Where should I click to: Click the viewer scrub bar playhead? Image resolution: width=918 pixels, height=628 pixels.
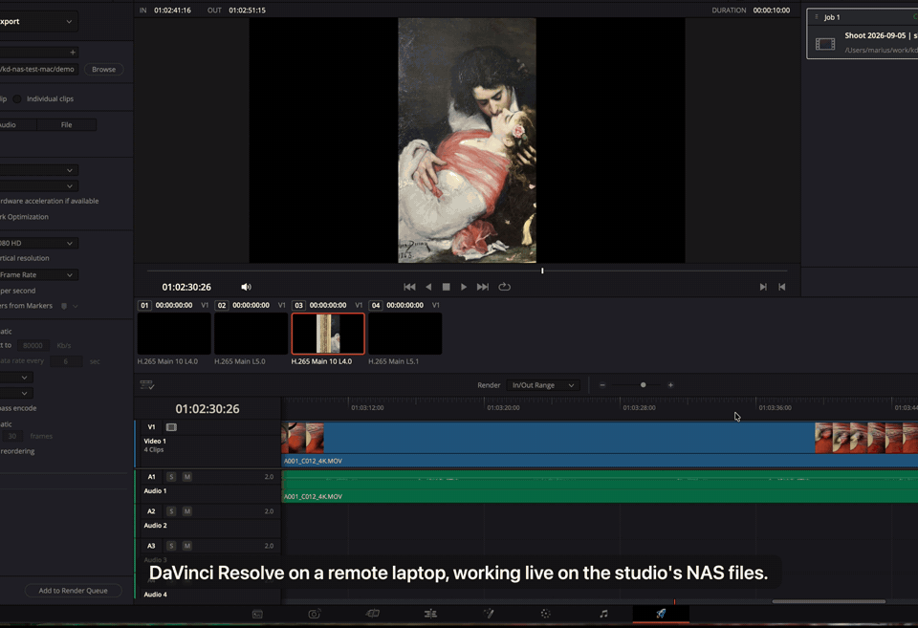coord(542,271)
